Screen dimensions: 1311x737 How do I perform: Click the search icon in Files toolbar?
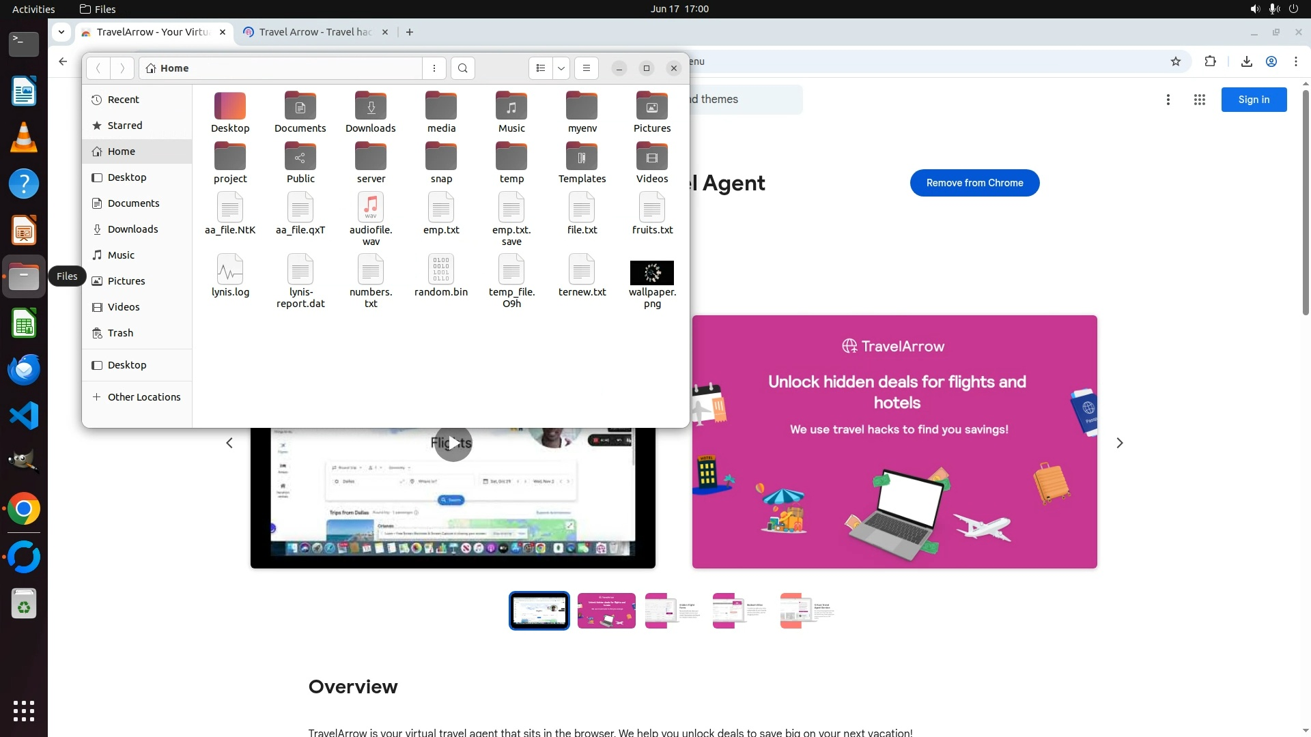[x=463, y=68]
